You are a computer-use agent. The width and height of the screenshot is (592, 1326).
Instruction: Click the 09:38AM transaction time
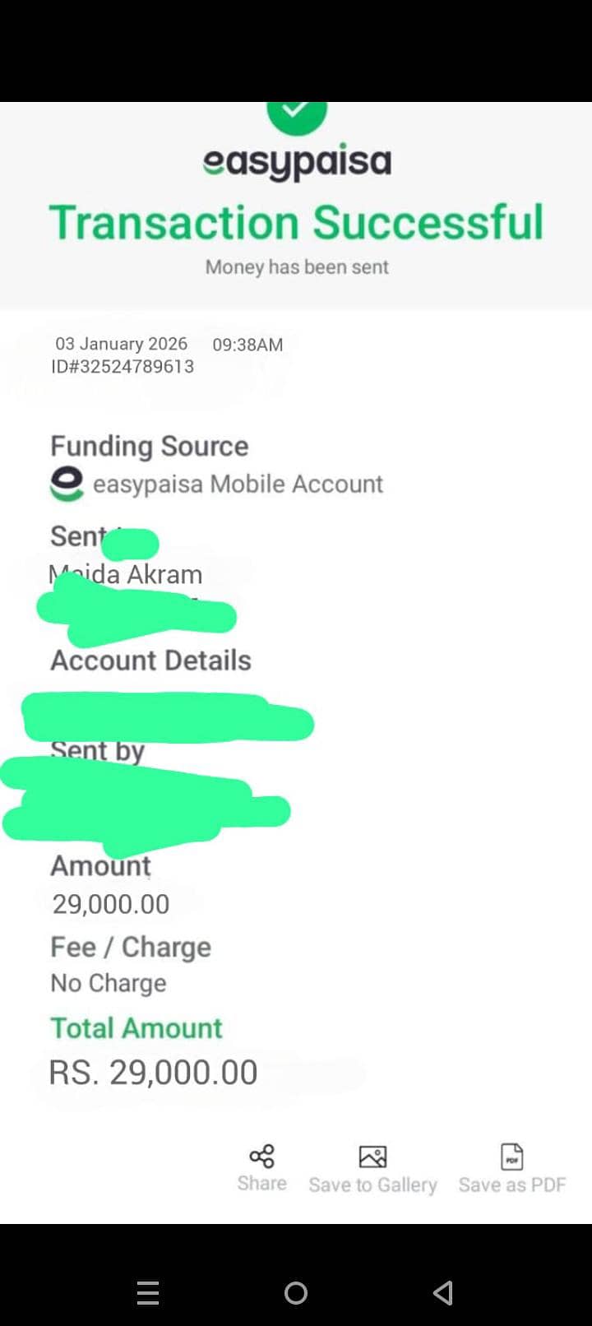[x=247, y=345]
